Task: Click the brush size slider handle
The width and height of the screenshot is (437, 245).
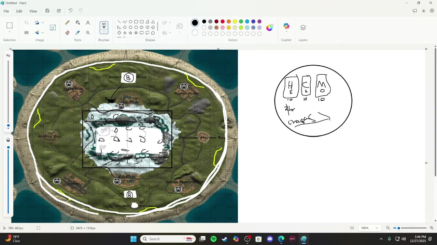Action: [8, 126]
